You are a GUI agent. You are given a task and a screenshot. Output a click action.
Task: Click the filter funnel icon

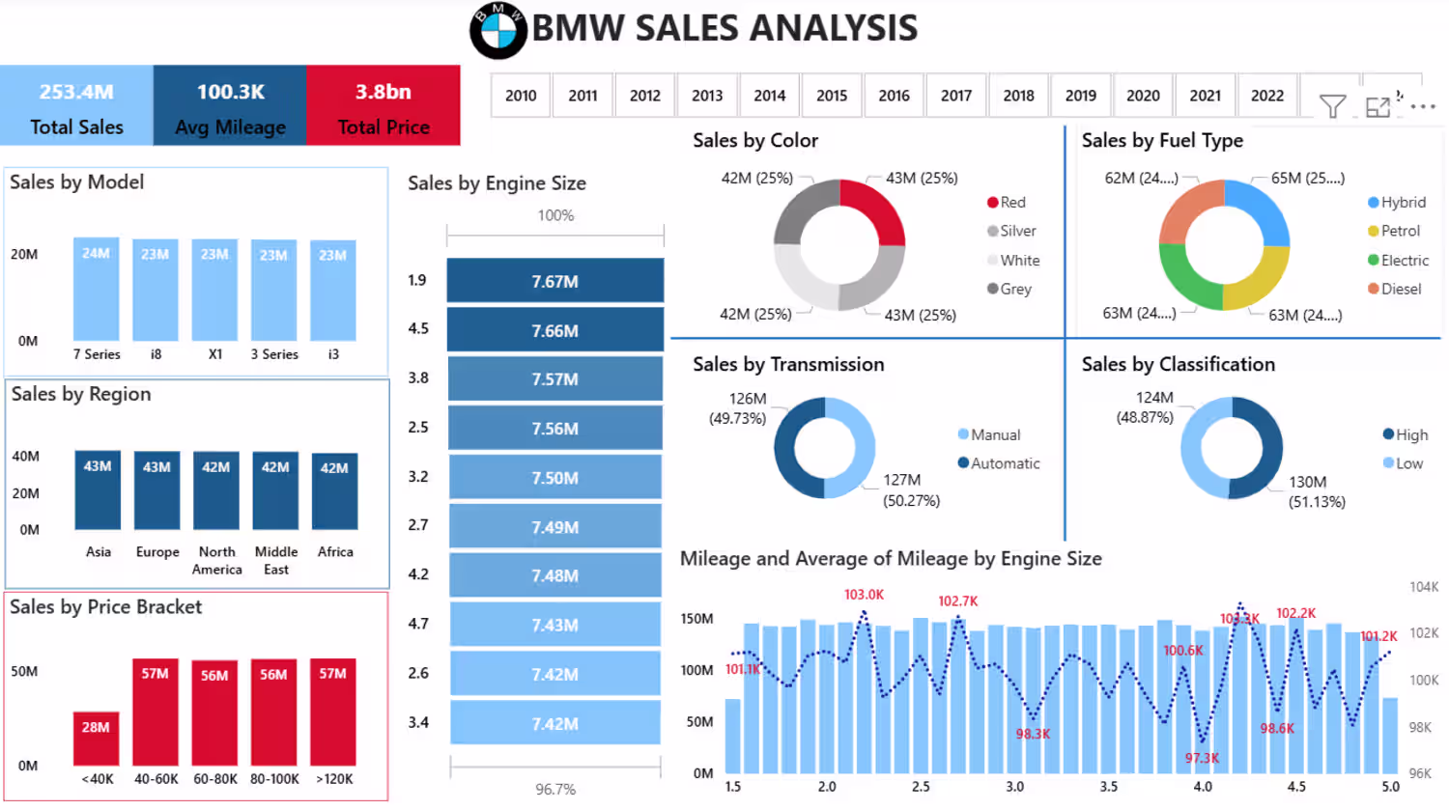click(1333, 106)
